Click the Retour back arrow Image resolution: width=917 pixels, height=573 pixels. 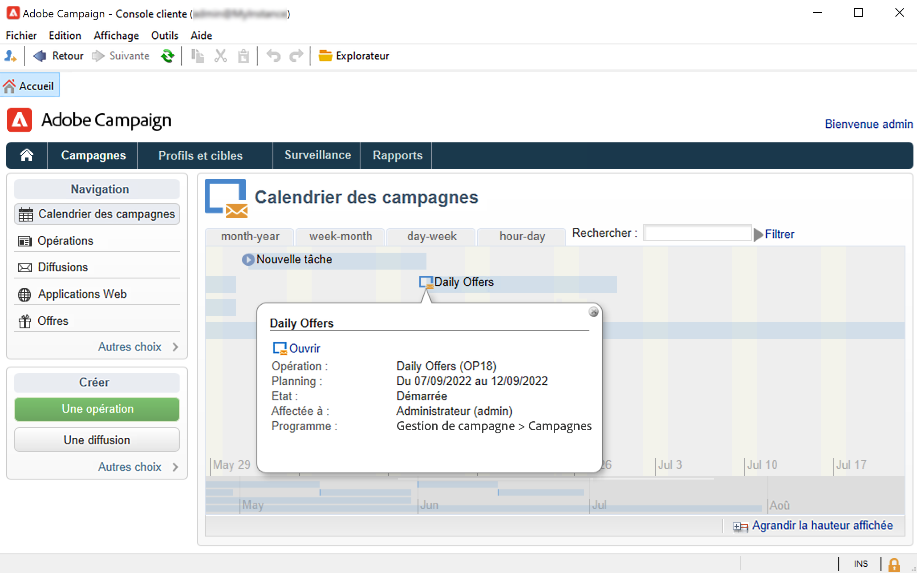click(x=40, y=56)
